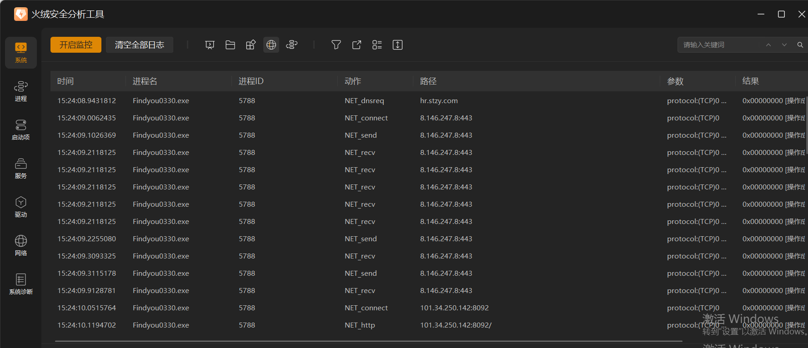Select the 15:24:09.9128781 timestamp cell
This screenshot has width=808, height=348.
[86, 291]
